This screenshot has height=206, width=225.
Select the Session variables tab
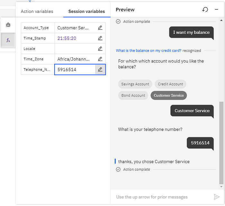(86, 12)
